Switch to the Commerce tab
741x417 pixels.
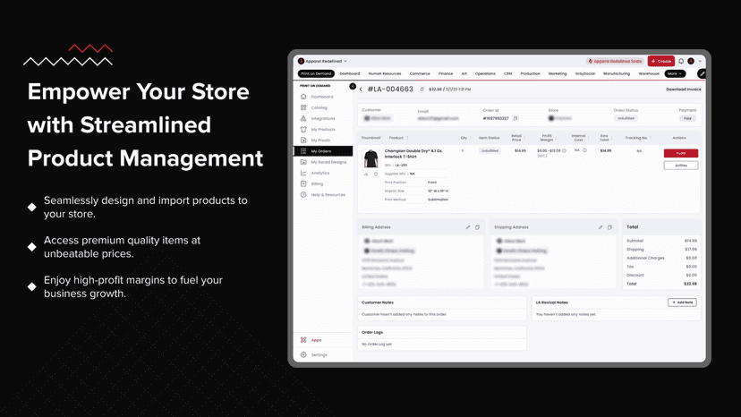point(420,73)
